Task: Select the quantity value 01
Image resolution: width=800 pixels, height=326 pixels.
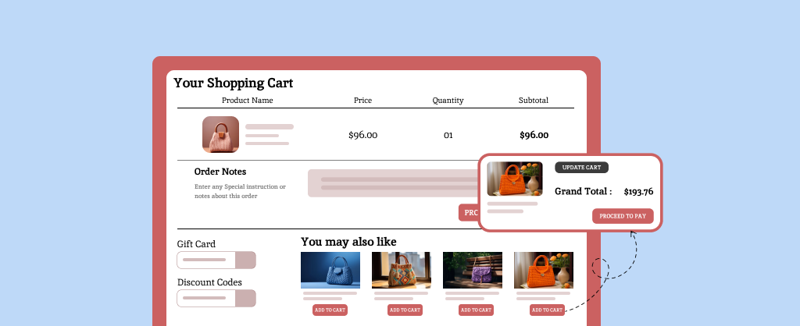Action: pyautogui.click(x=448, y=135)
